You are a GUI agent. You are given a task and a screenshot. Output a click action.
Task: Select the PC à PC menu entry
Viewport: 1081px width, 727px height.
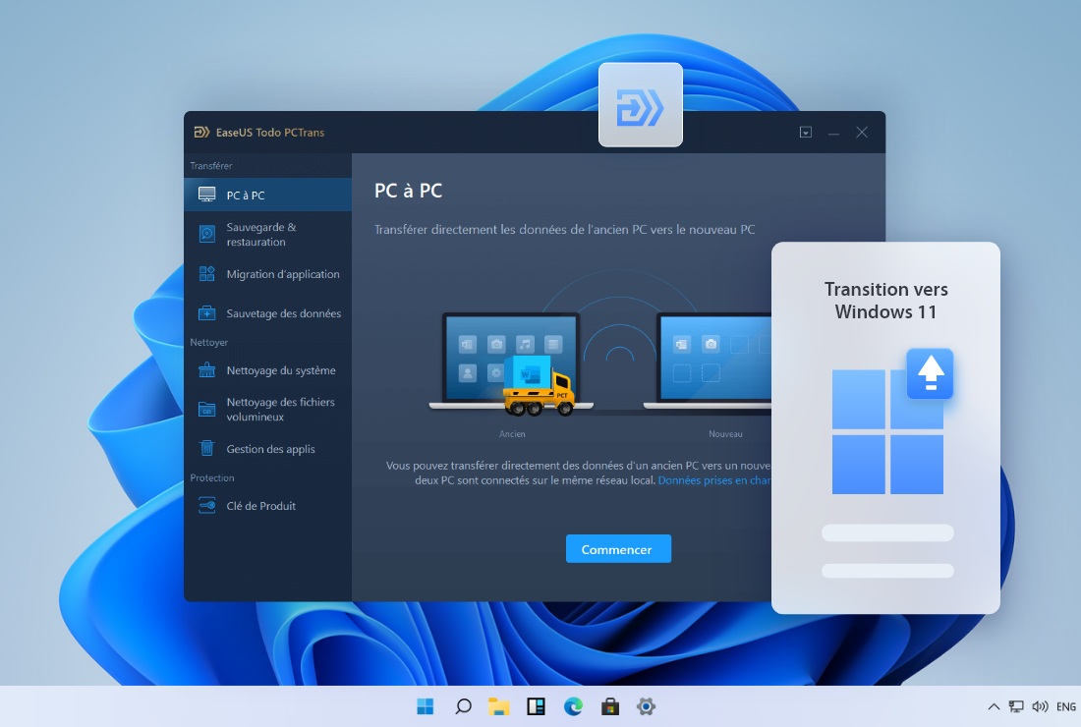click(x=246, y=196)
